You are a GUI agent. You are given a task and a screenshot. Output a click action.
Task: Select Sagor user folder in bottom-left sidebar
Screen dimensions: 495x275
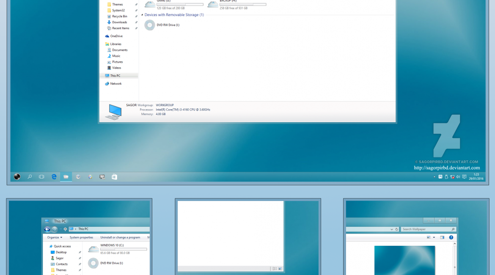coord(57,258)
